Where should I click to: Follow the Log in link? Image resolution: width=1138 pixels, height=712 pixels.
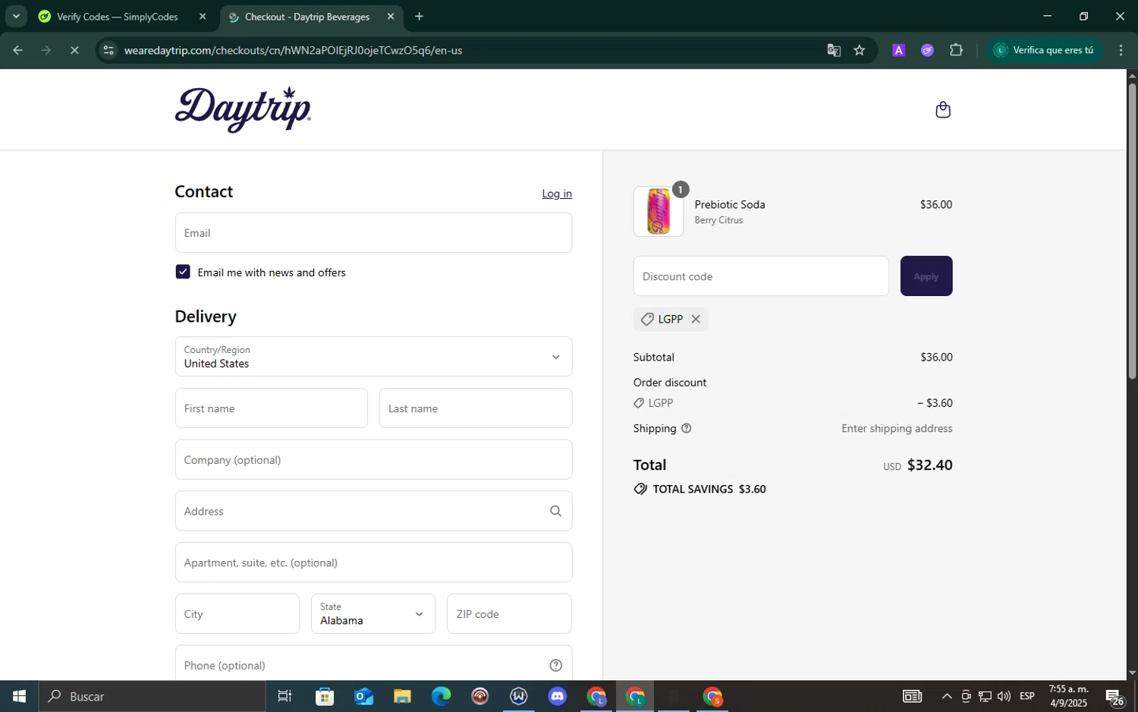[x=557, y=194]
